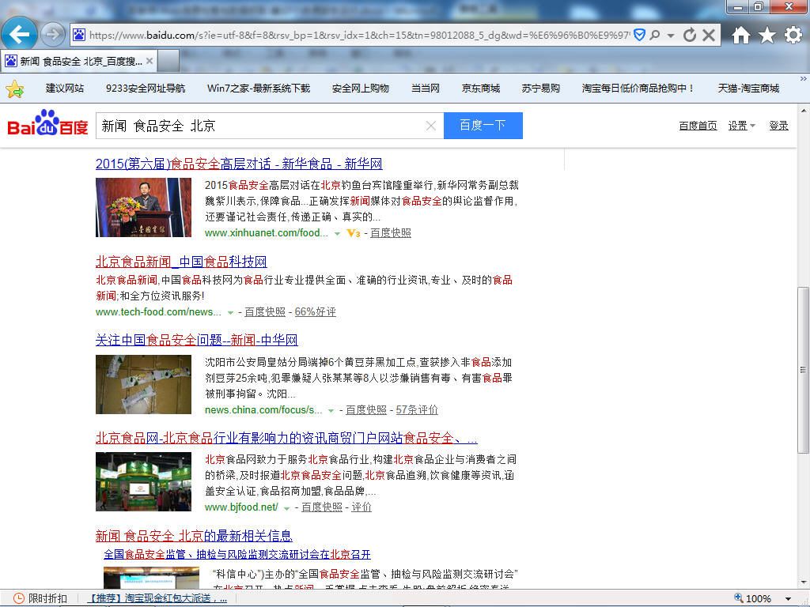
Task: Click the exhibition hall thumbnail image
Action: [144, 481]
